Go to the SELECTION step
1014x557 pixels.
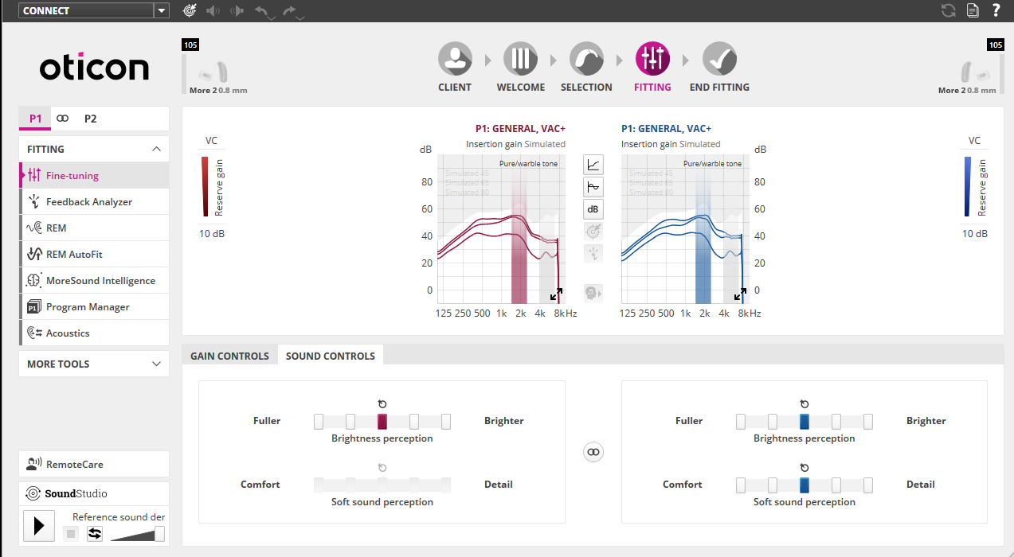tap(586, 68)
